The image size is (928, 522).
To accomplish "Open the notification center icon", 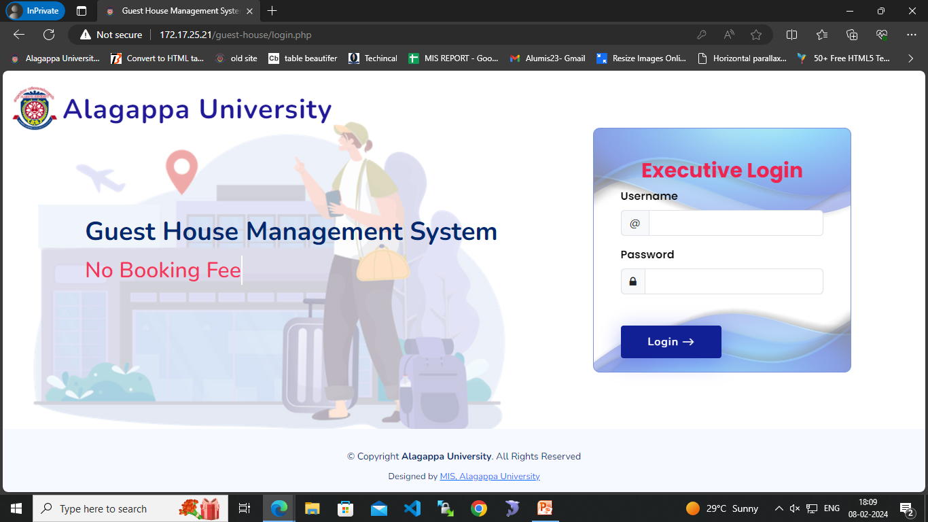I will [906, 508].
